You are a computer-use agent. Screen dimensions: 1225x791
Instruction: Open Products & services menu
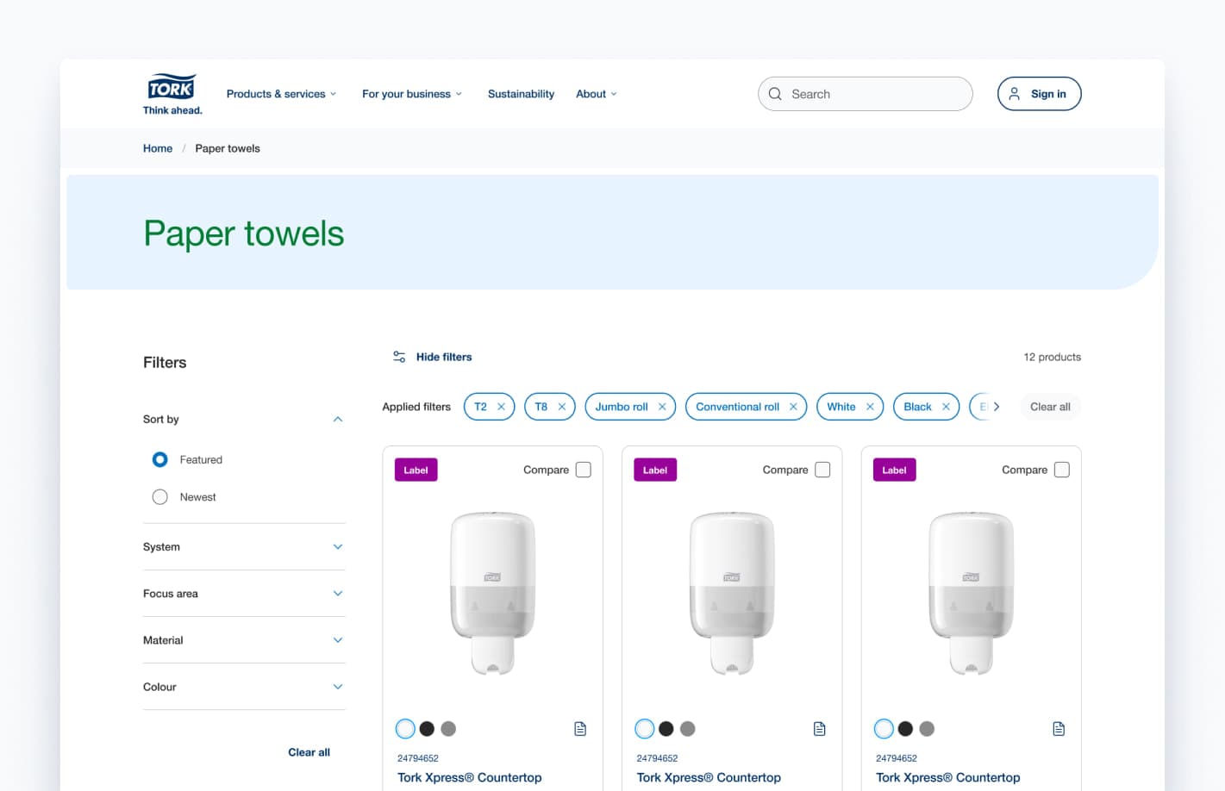281,94
